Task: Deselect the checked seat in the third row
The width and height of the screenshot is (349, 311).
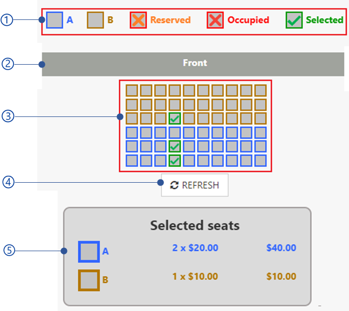Action: pyautogui.click(x=174, y=118)
